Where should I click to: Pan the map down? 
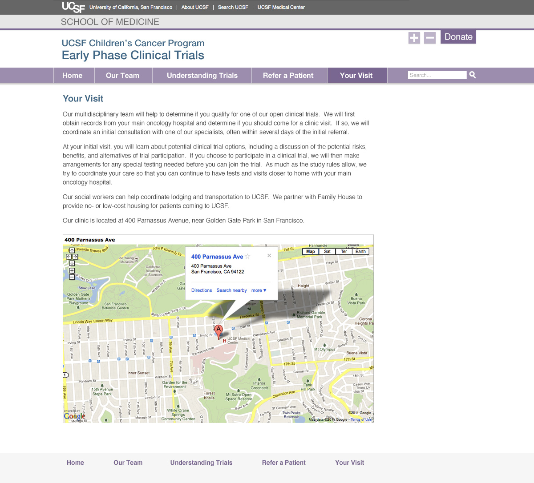[72, 263]
